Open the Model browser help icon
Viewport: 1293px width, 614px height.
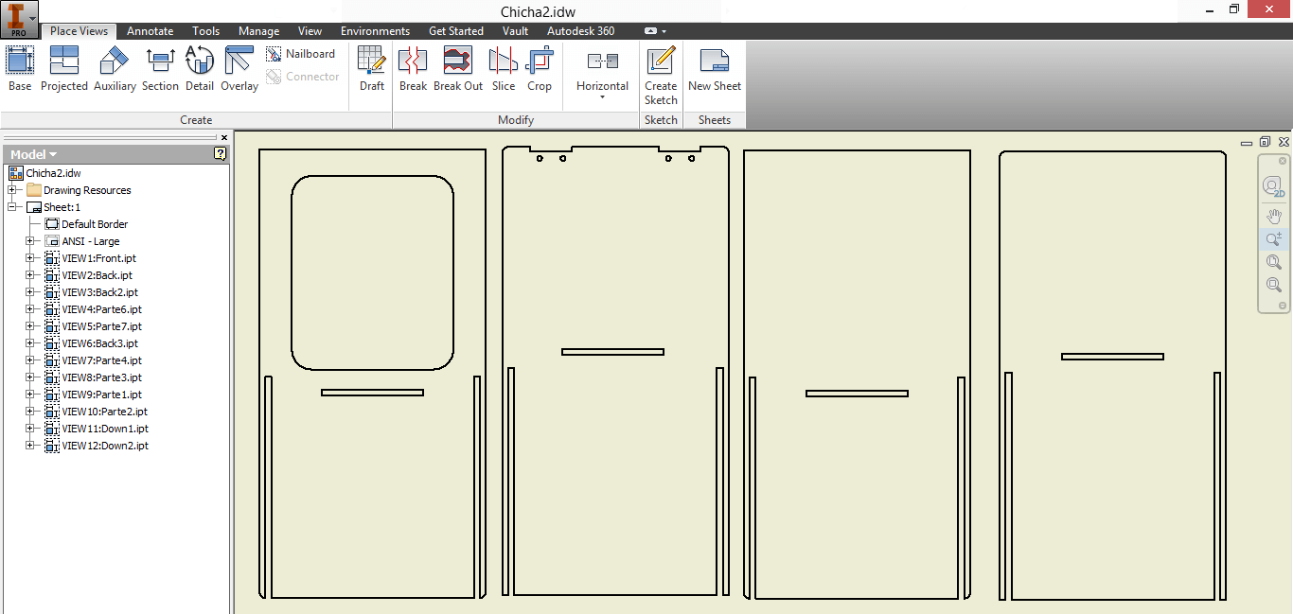coord(220,153)
